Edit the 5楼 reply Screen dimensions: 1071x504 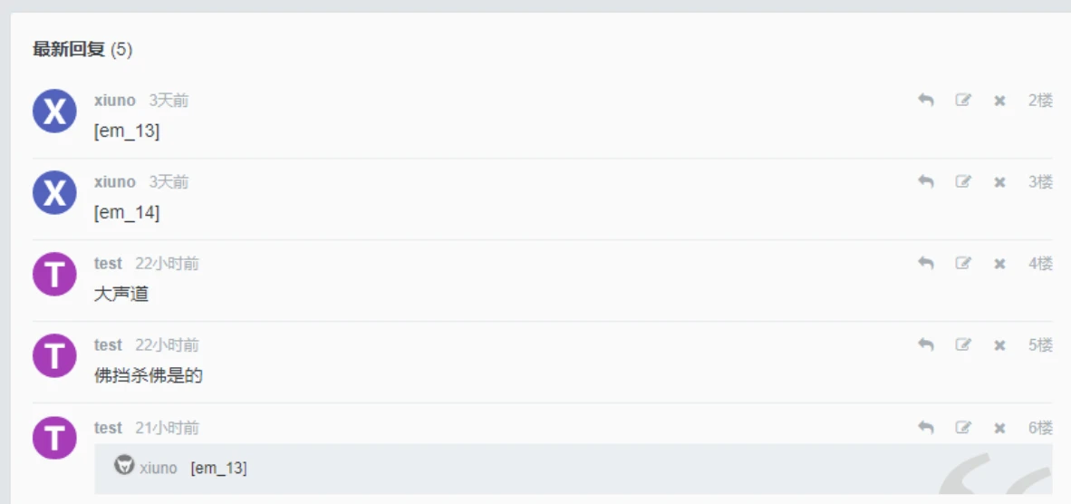pos(963,345)
